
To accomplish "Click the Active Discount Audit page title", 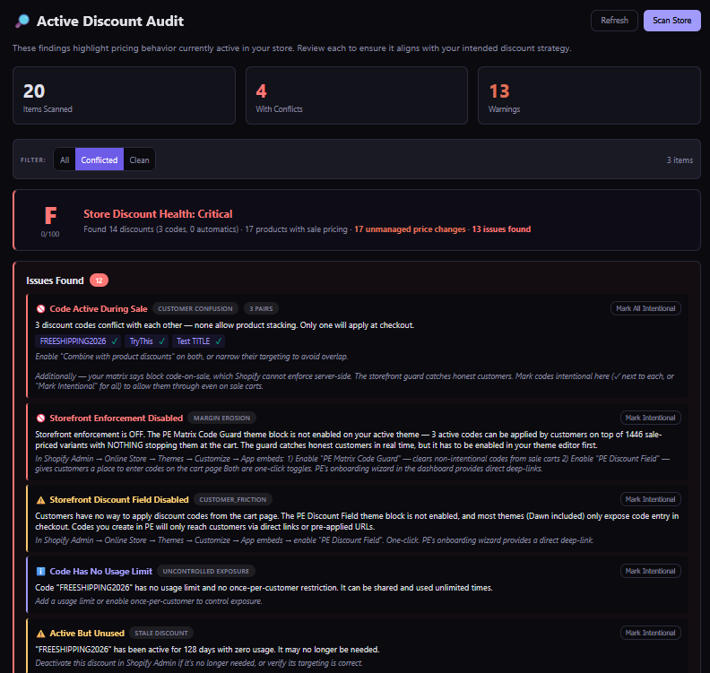I will pyautogui.click(x=110, y=21).
